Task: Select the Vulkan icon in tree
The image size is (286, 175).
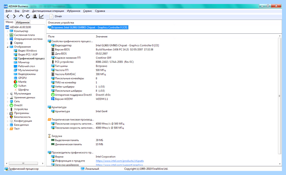Action: point(16,86)
